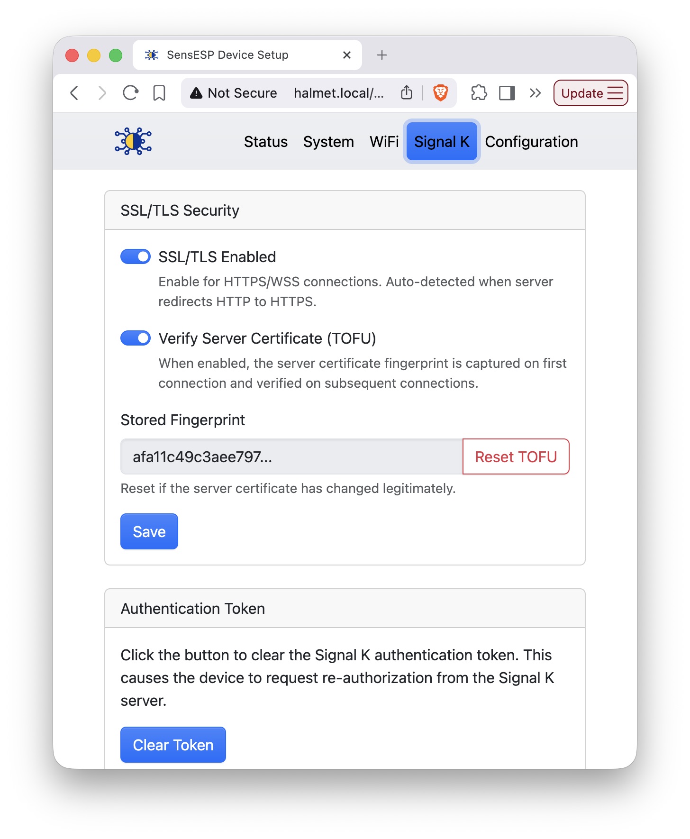The height and width of the screenshot is (839, 690).
Task: Open the Update hamburger menu
Action: (590, 93)
